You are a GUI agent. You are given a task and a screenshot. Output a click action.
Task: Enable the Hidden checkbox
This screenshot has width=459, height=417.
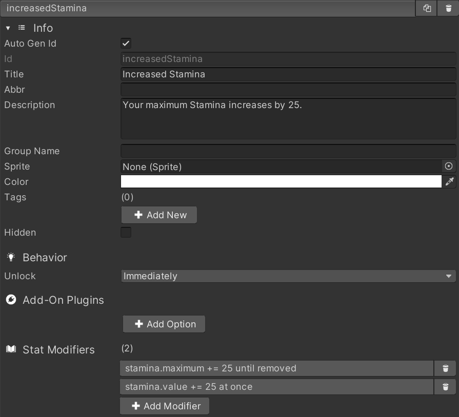click(x=126, y=233)
